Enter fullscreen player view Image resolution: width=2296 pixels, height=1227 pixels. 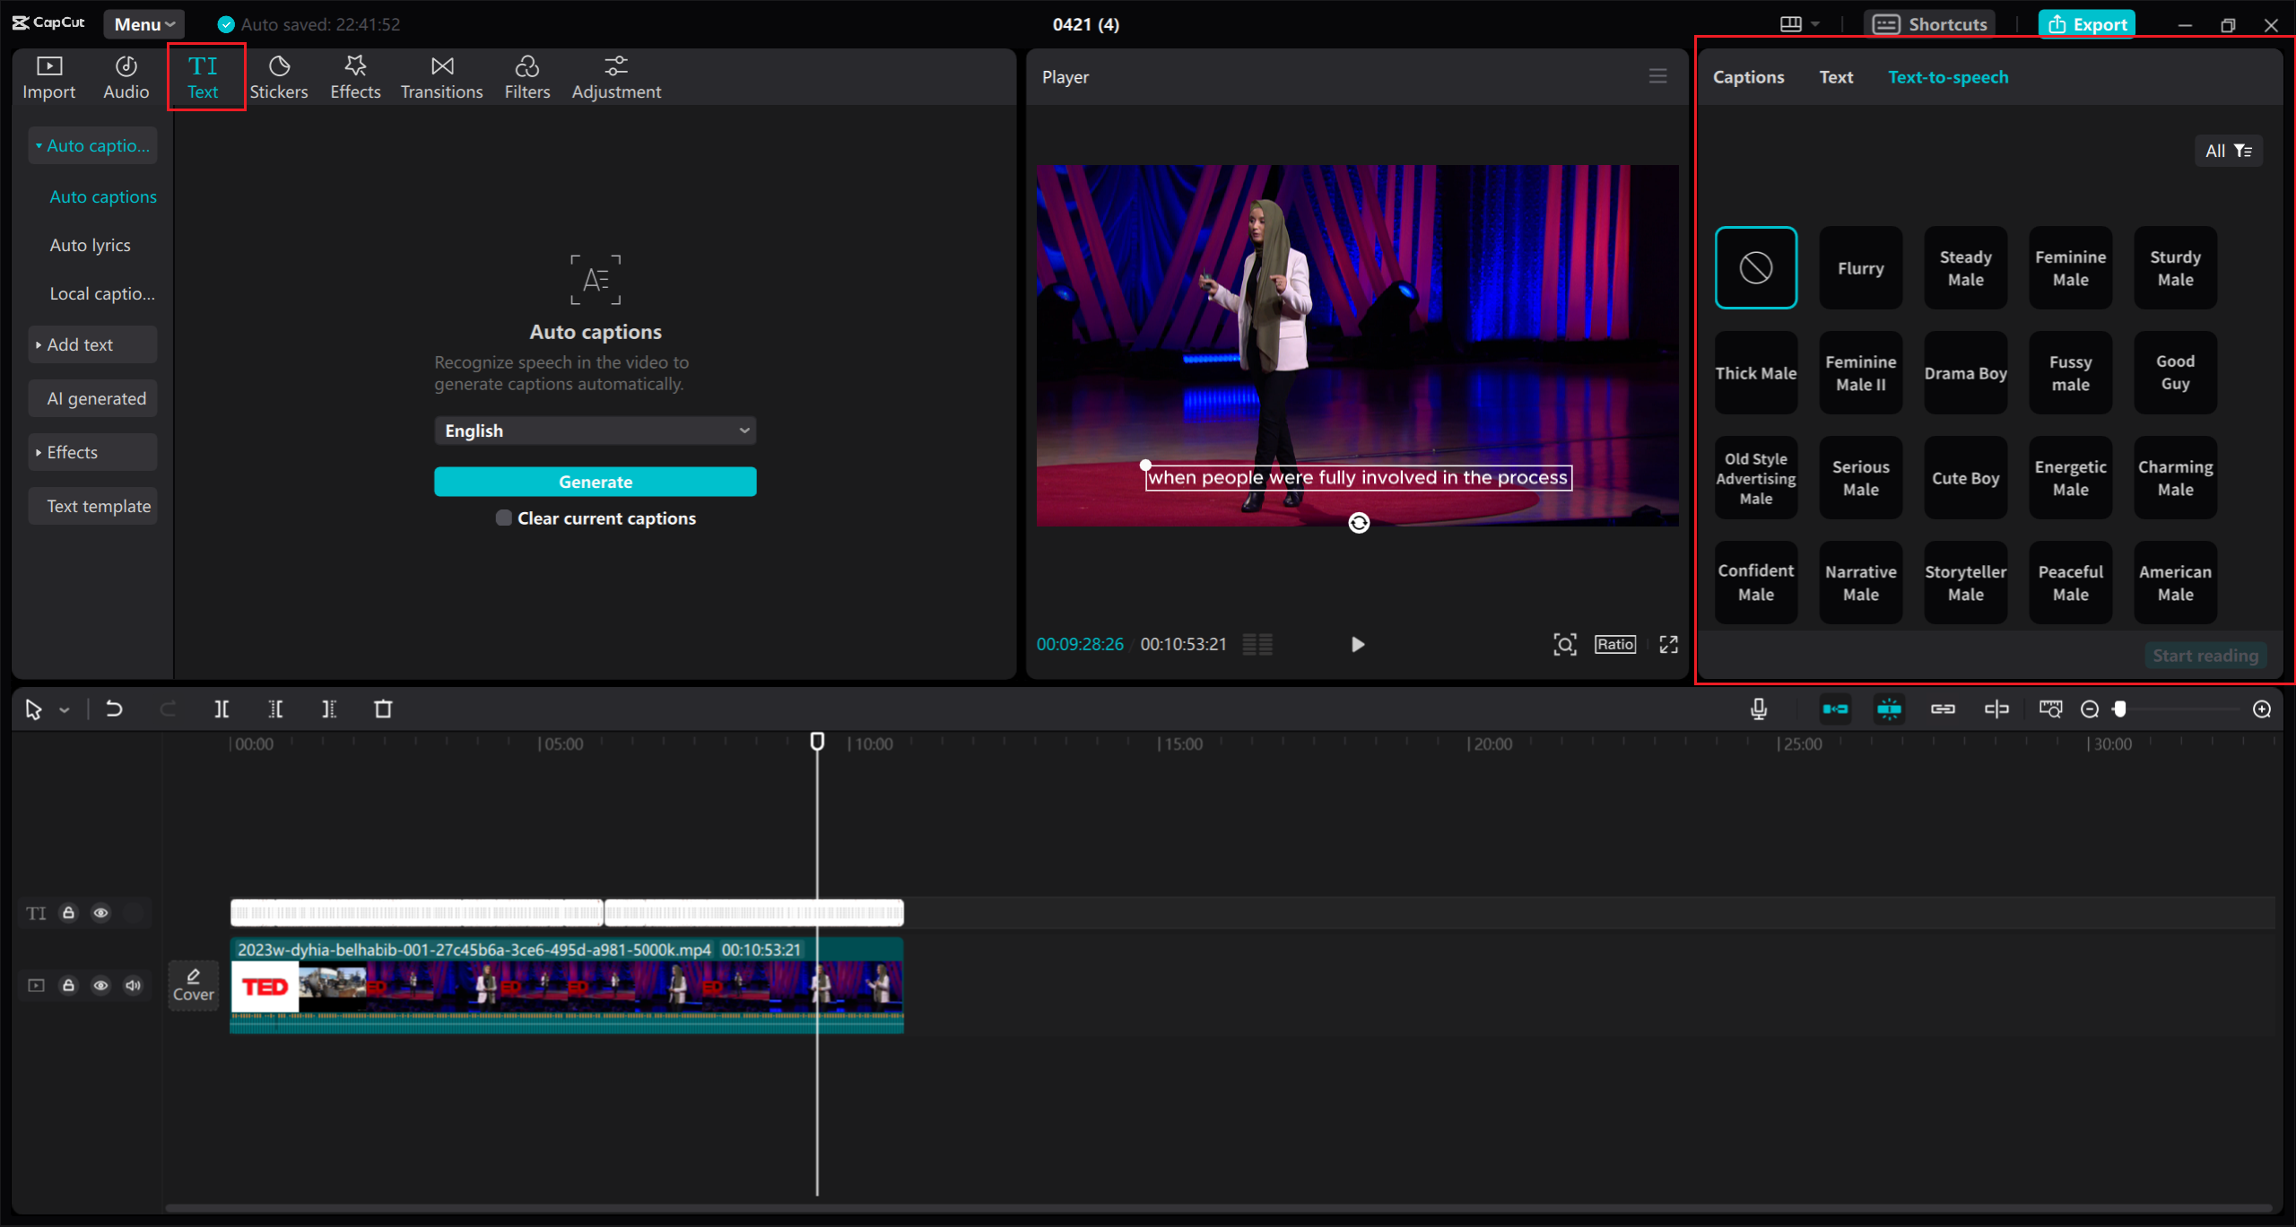click(x=1668, y=644)
